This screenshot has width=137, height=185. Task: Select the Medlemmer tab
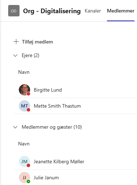point(121,11)
